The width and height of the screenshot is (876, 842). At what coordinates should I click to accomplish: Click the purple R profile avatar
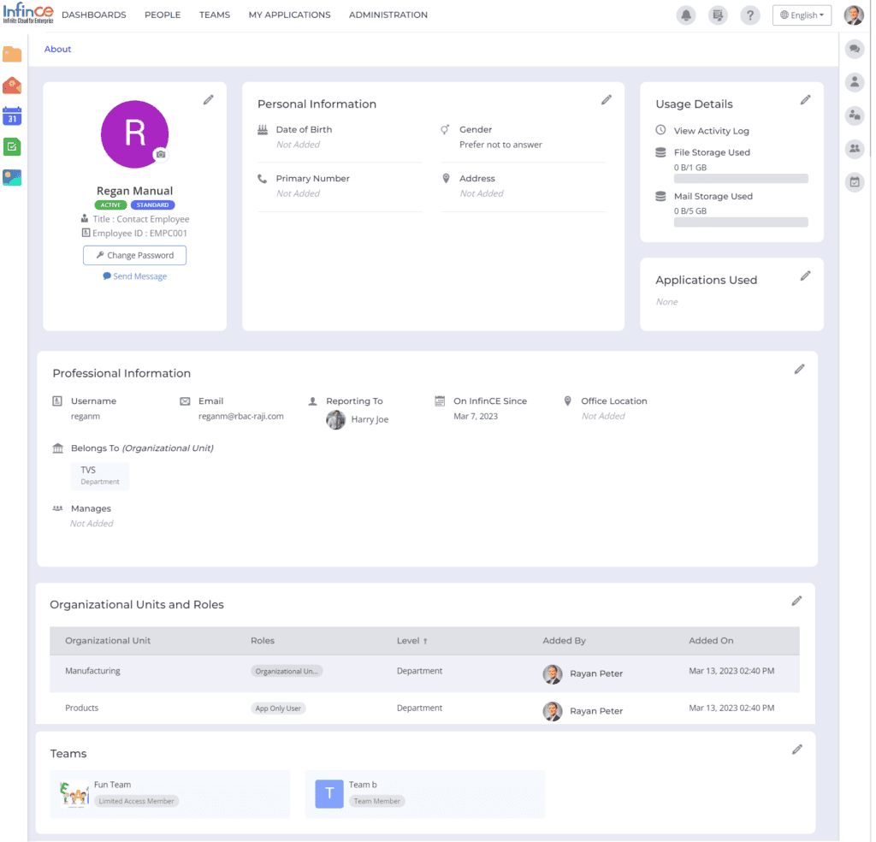[x=134, y=134]
